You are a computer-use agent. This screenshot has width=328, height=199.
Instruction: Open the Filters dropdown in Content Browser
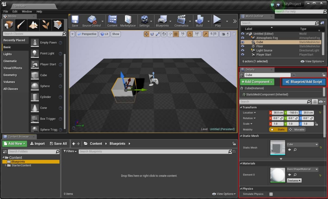coord(70,151)
